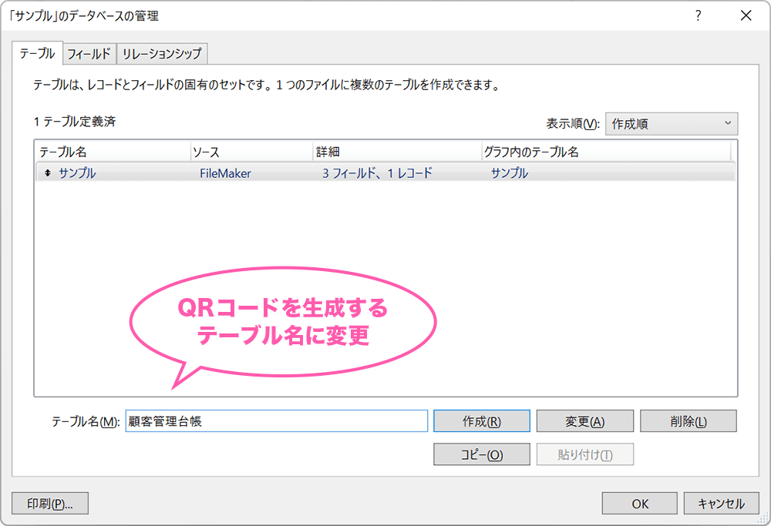Switch to the フィールド tab
Image resolution: width=771 pixels, height=526 pixels.
click(89, 54)
